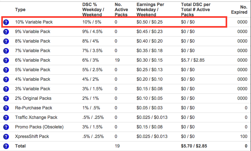251x151 pixels.
Task: Show help for XpressShift Pack
Action: click(6, 137)
